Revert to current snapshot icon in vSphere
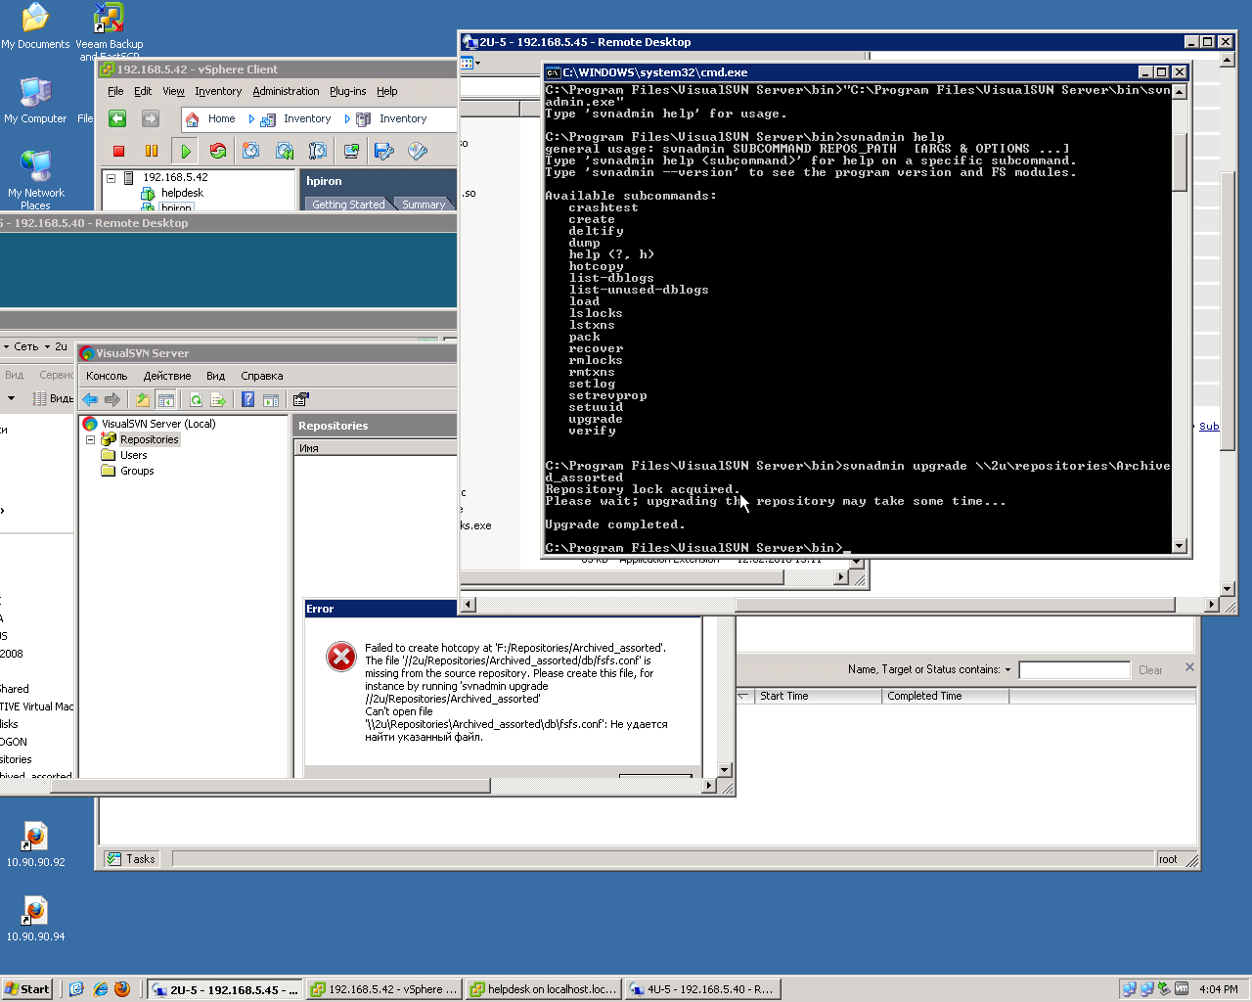Image resolution: width=1252 pixels, height=1002 pixels. 285,151
